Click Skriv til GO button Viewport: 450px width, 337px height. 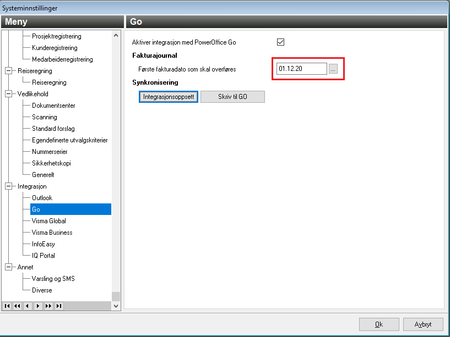[x=232, y=97]
